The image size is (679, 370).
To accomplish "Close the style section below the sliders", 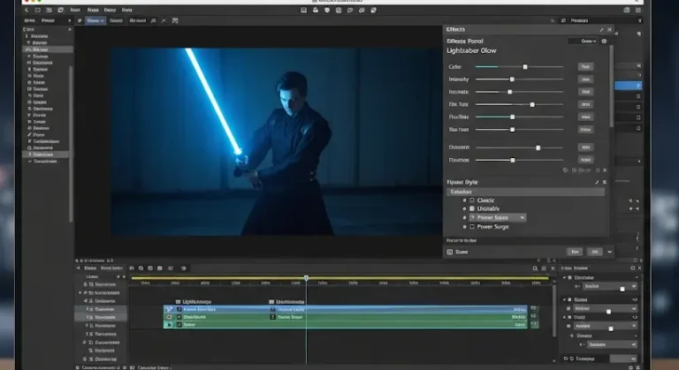I will pyautogui.click(x=605, y=182).
